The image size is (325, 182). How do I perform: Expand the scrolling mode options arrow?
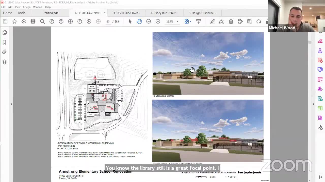(x=190, y=21)
